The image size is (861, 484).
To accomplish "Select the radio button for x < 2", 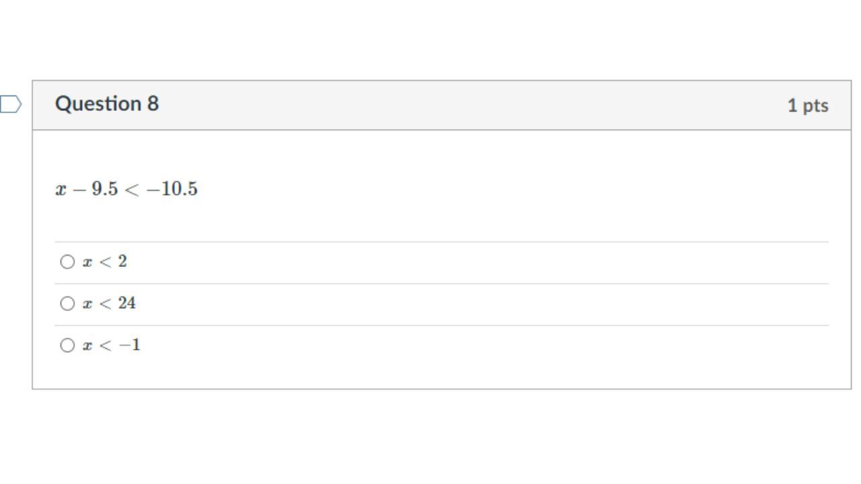I will (67, 262).
